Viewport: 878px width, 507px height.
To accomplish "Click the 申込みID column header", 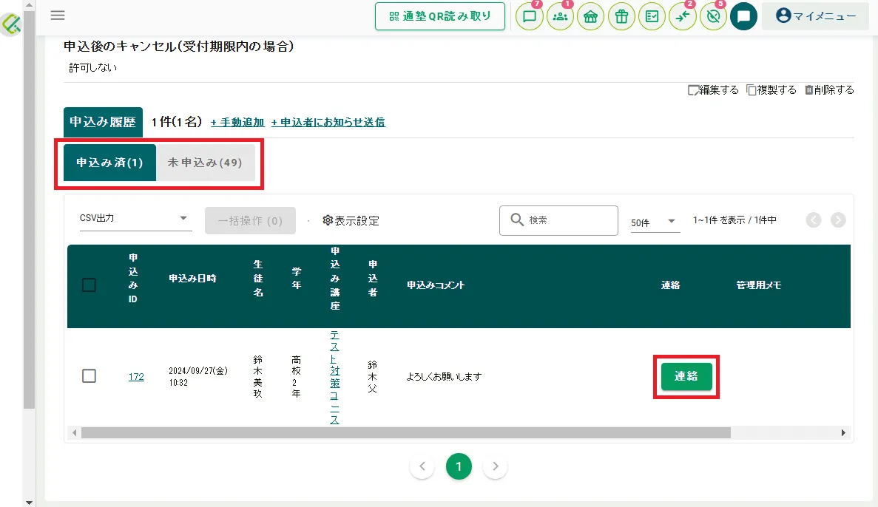I will 132,278.
